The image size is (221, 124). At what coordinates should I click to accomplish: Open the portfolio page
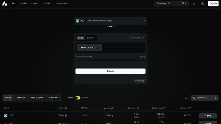point(47,3)
